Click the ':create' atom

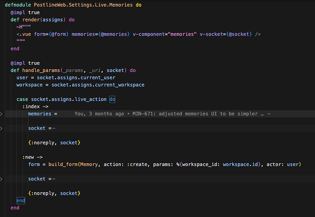pyautogui.click(x=137, y=164)
